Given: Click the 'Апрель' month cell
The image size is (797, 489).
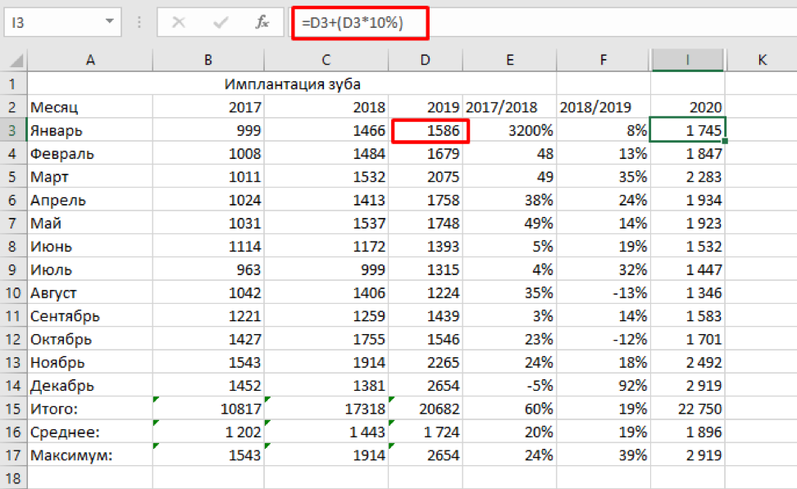Looking at the screenshot, I should tap(90, 200).
